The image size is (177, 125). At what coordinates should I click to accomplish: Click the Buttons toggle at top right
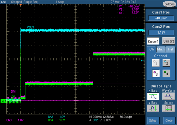point(169,4)
